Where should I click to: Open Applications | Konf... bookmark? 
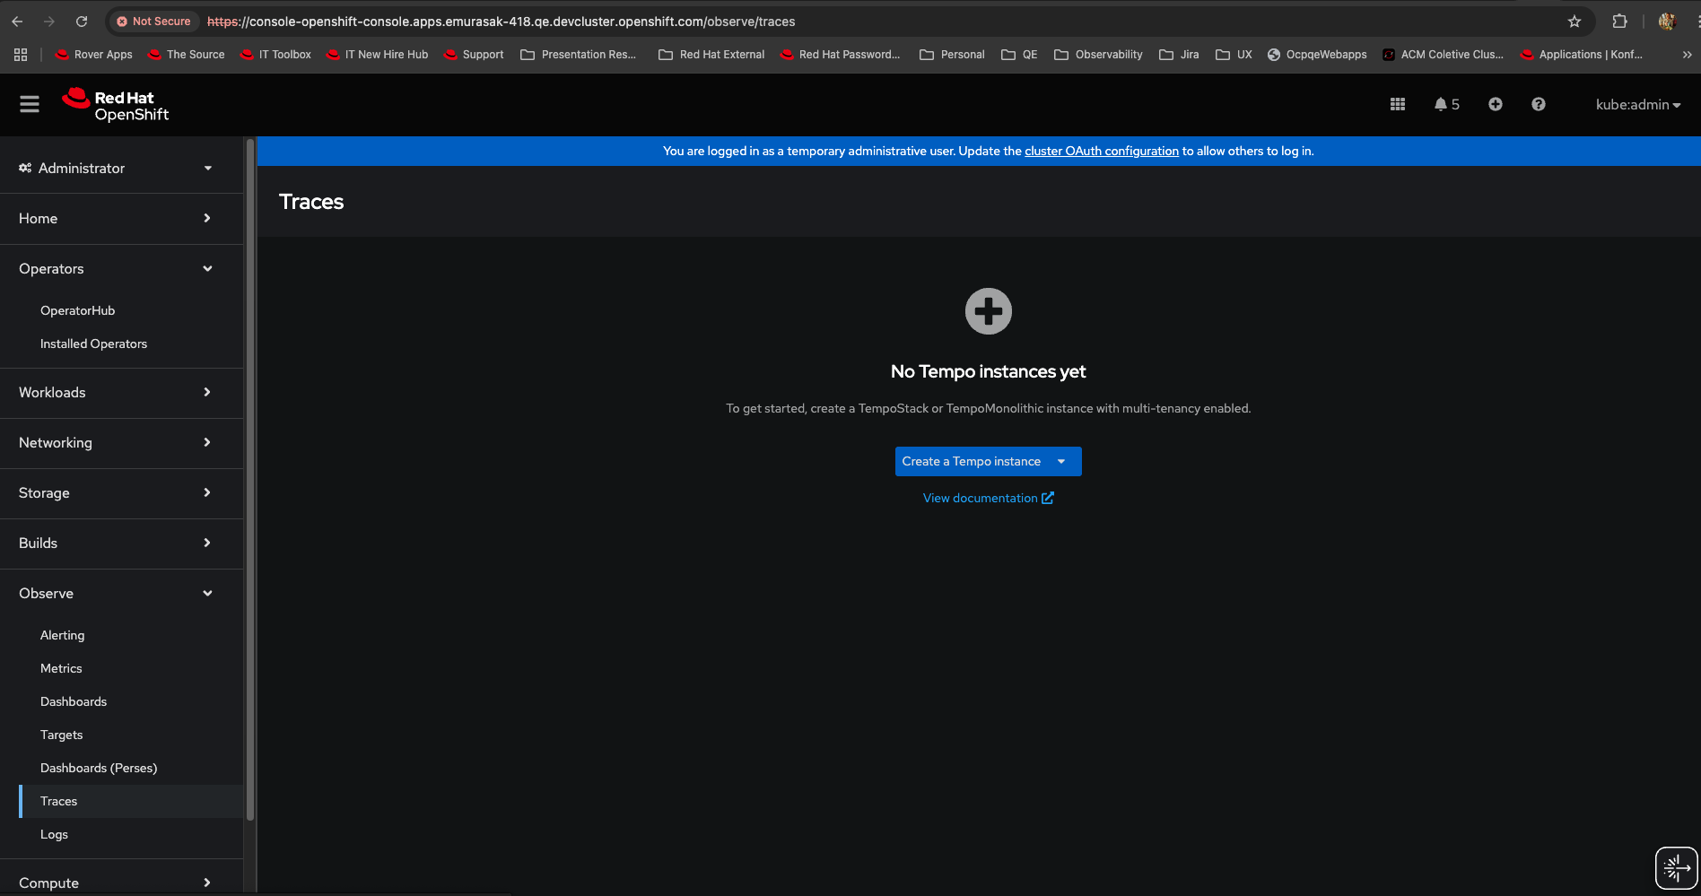[1582, 55]
